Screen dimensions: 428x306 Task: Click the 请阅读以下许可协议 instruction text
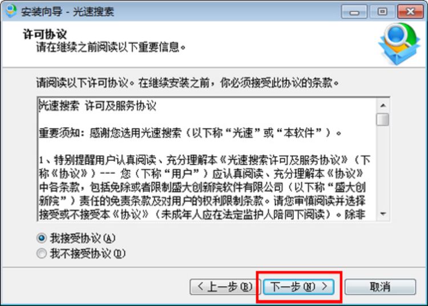click(x=188, y=83)
